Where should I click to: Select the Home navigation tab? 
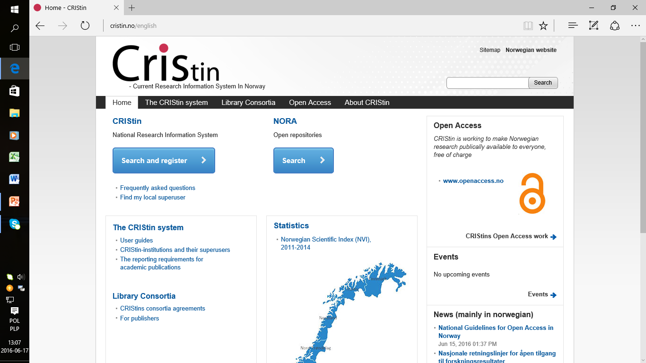point(122,103)
